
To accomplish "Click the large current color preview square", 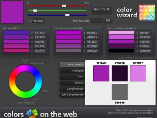I will [12, 12].
